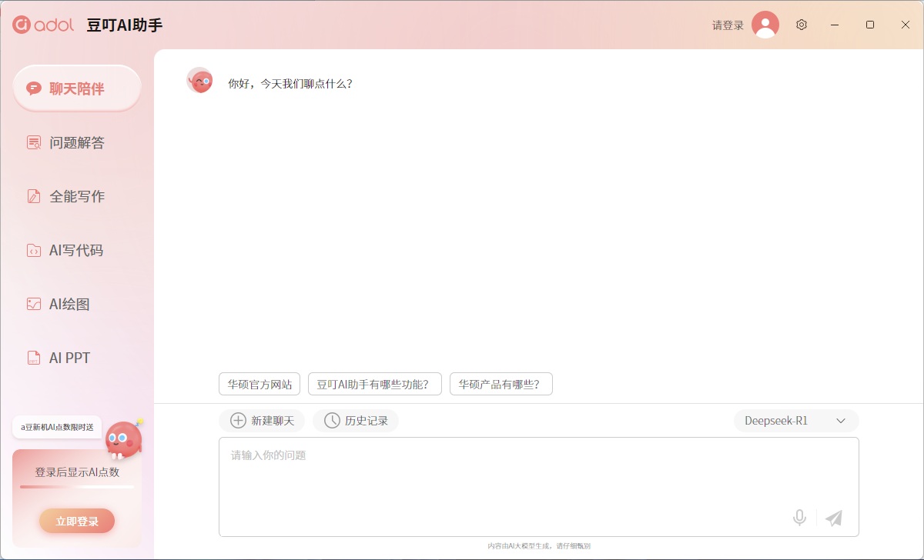
Task: Click the a豆新机AI点数限时送 promo bubble
Action: (58, 427)
